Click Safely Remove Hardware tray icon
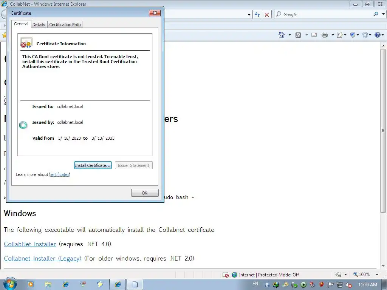 pos(294,285)
